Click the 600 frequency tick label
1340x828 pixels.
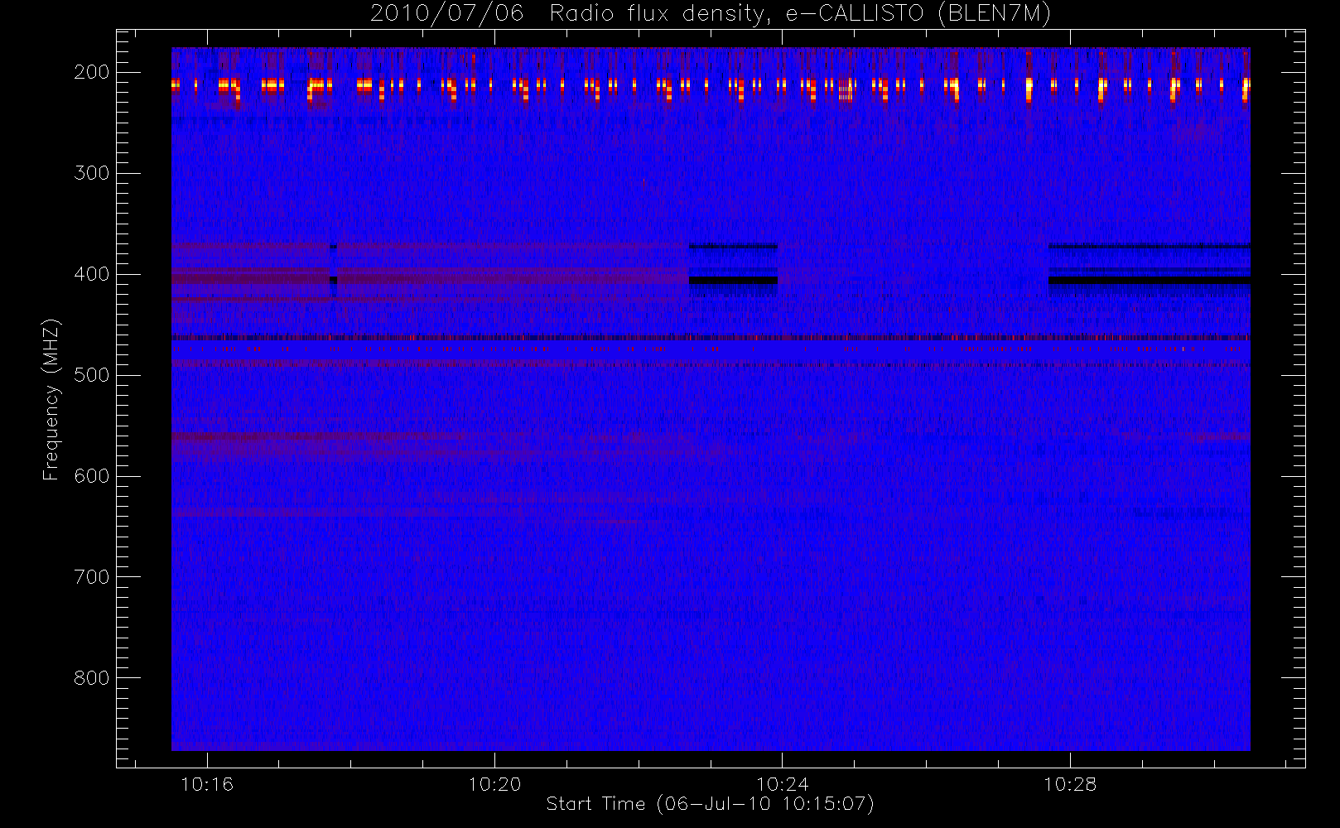pyautogui.click(x=91, y=476)
